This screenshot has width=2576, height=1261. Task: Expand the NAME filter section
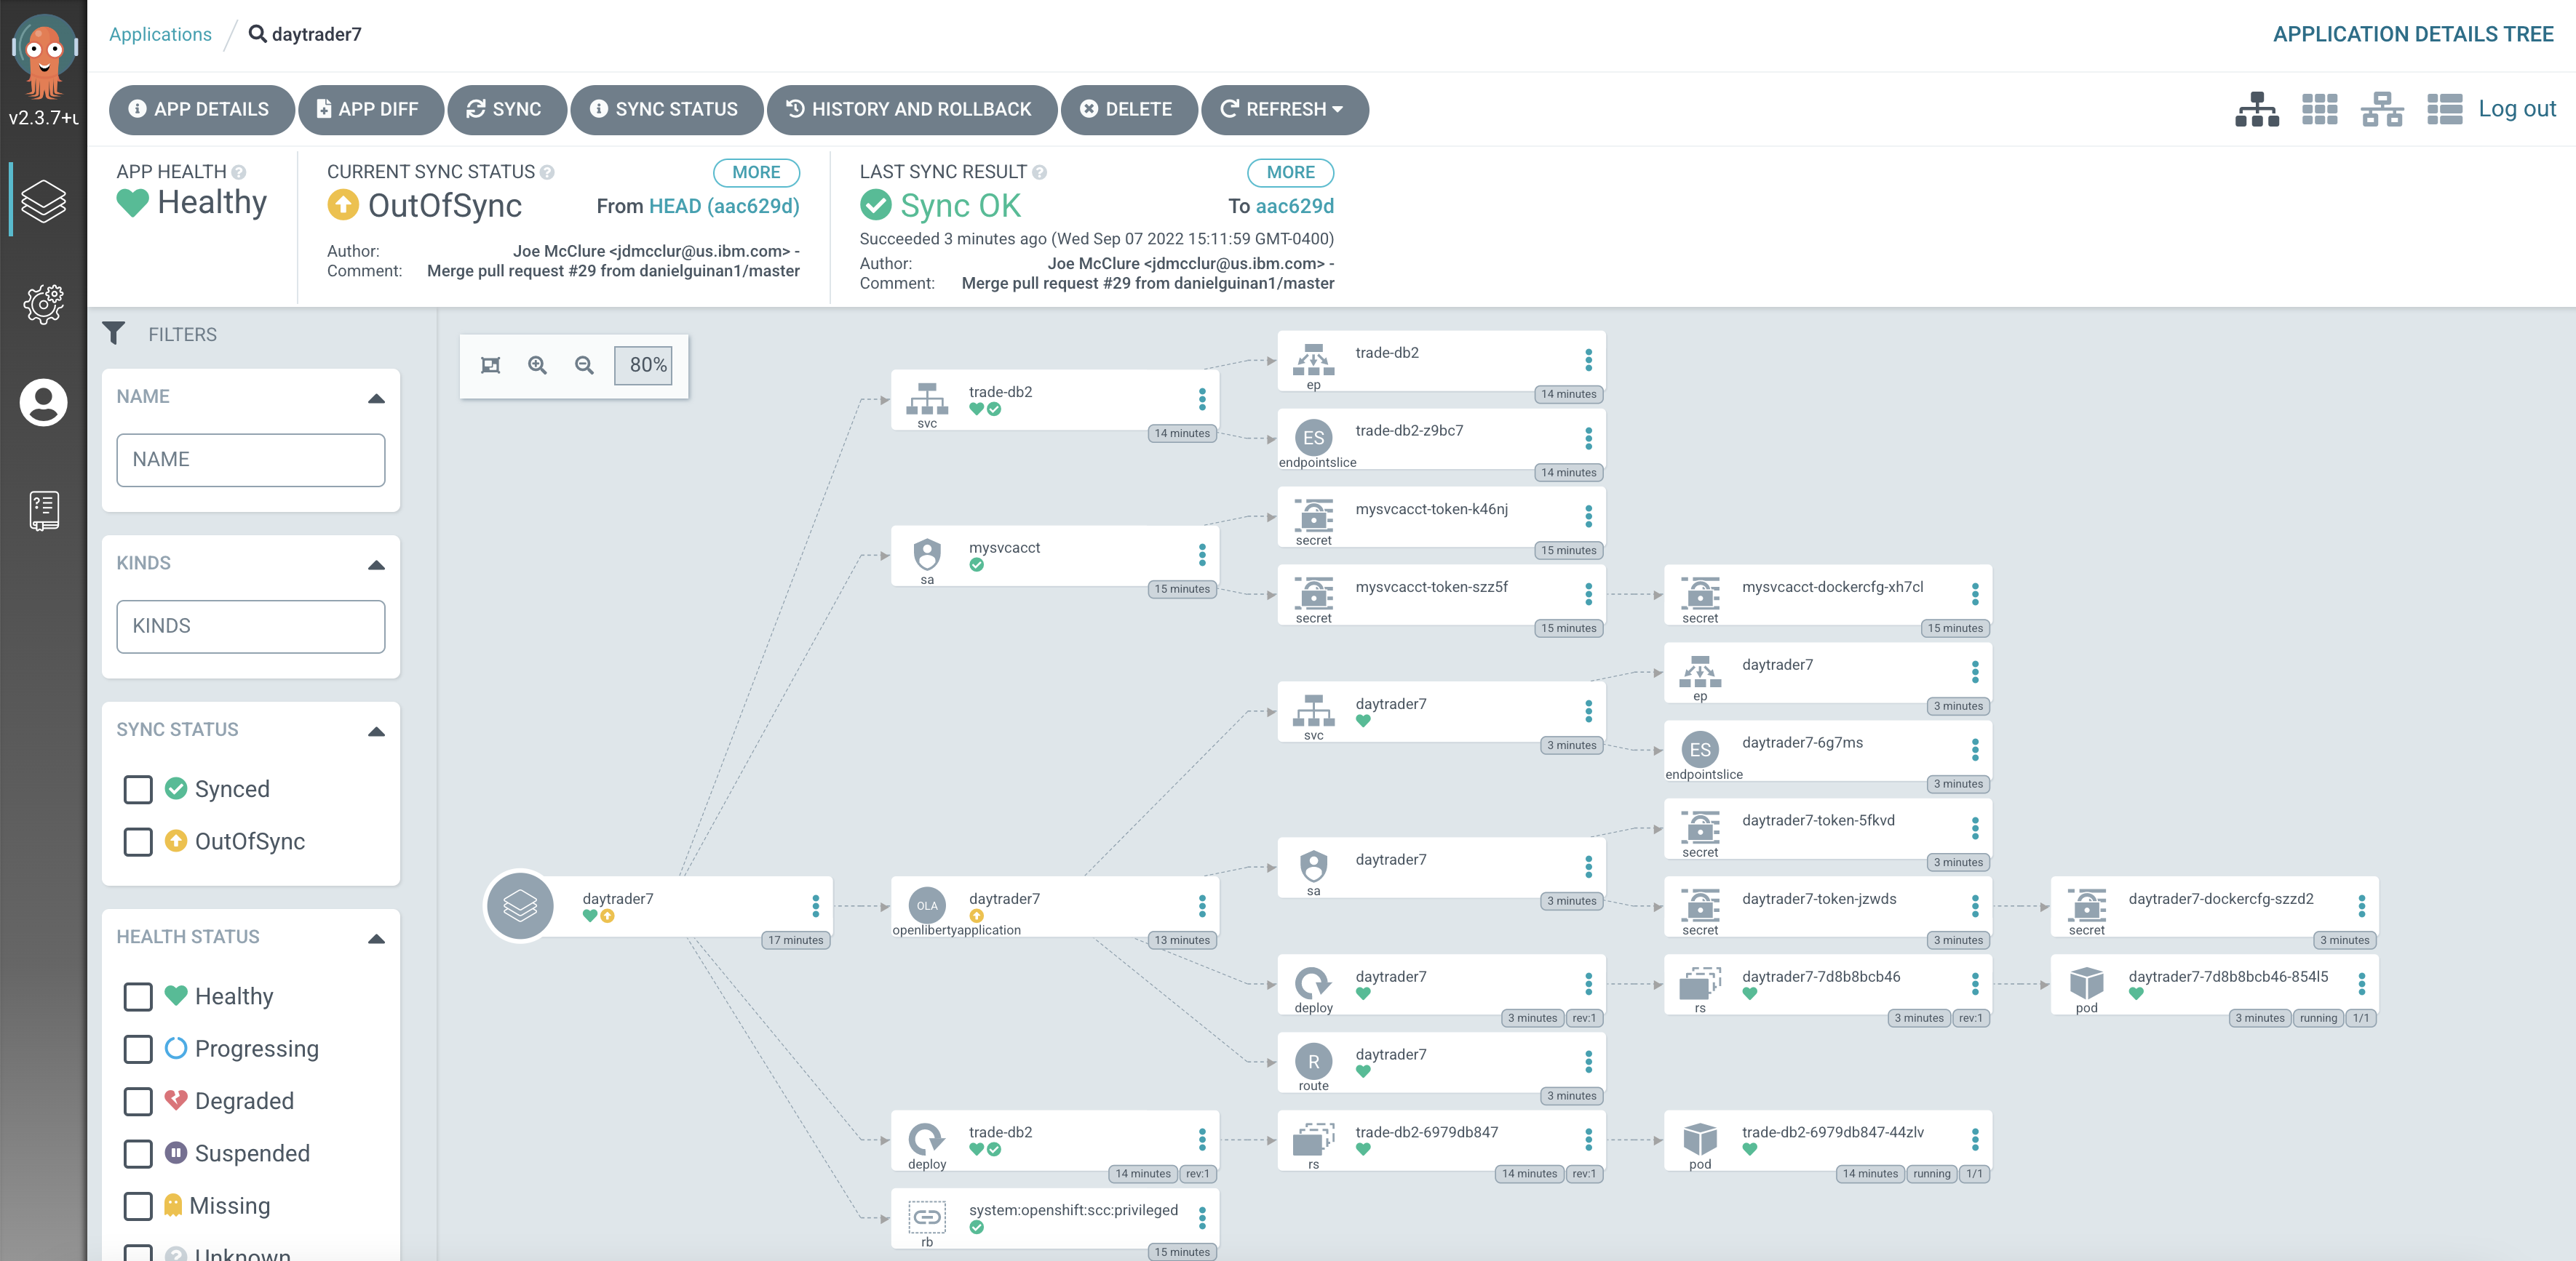tap(376, 399)
